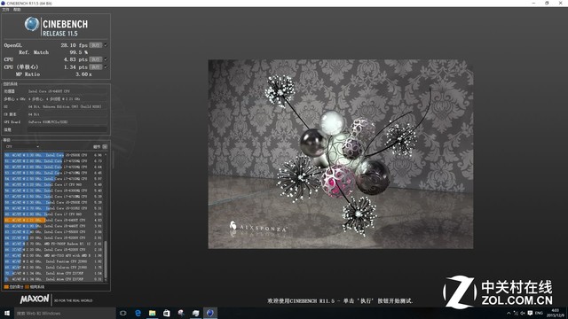Screen dimensions: 568x319
Task: Open the Windows Start menu
Action: coord(7,313)
